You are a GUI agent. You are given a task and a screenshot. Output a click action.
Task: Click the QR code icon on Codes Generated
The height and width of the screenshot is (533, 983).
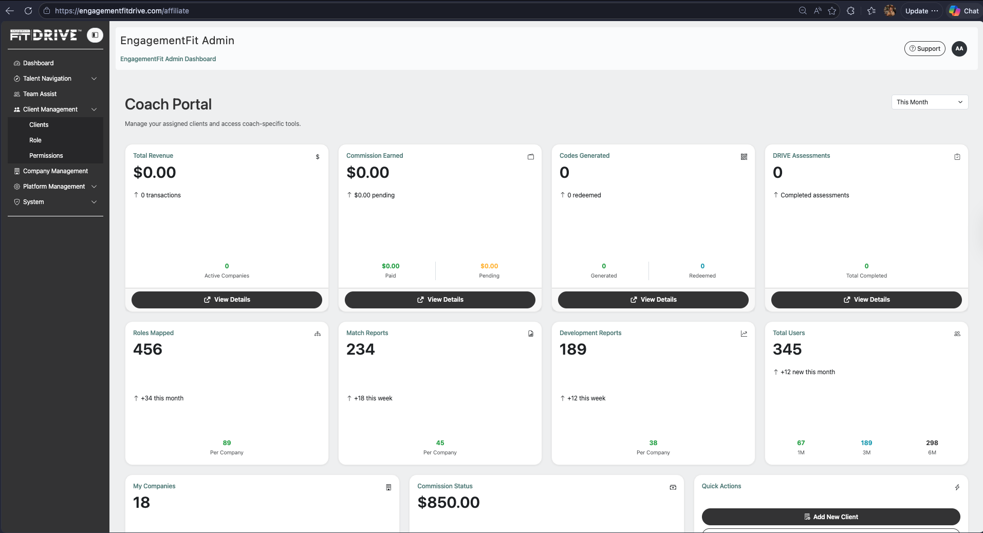pos(744,157)
